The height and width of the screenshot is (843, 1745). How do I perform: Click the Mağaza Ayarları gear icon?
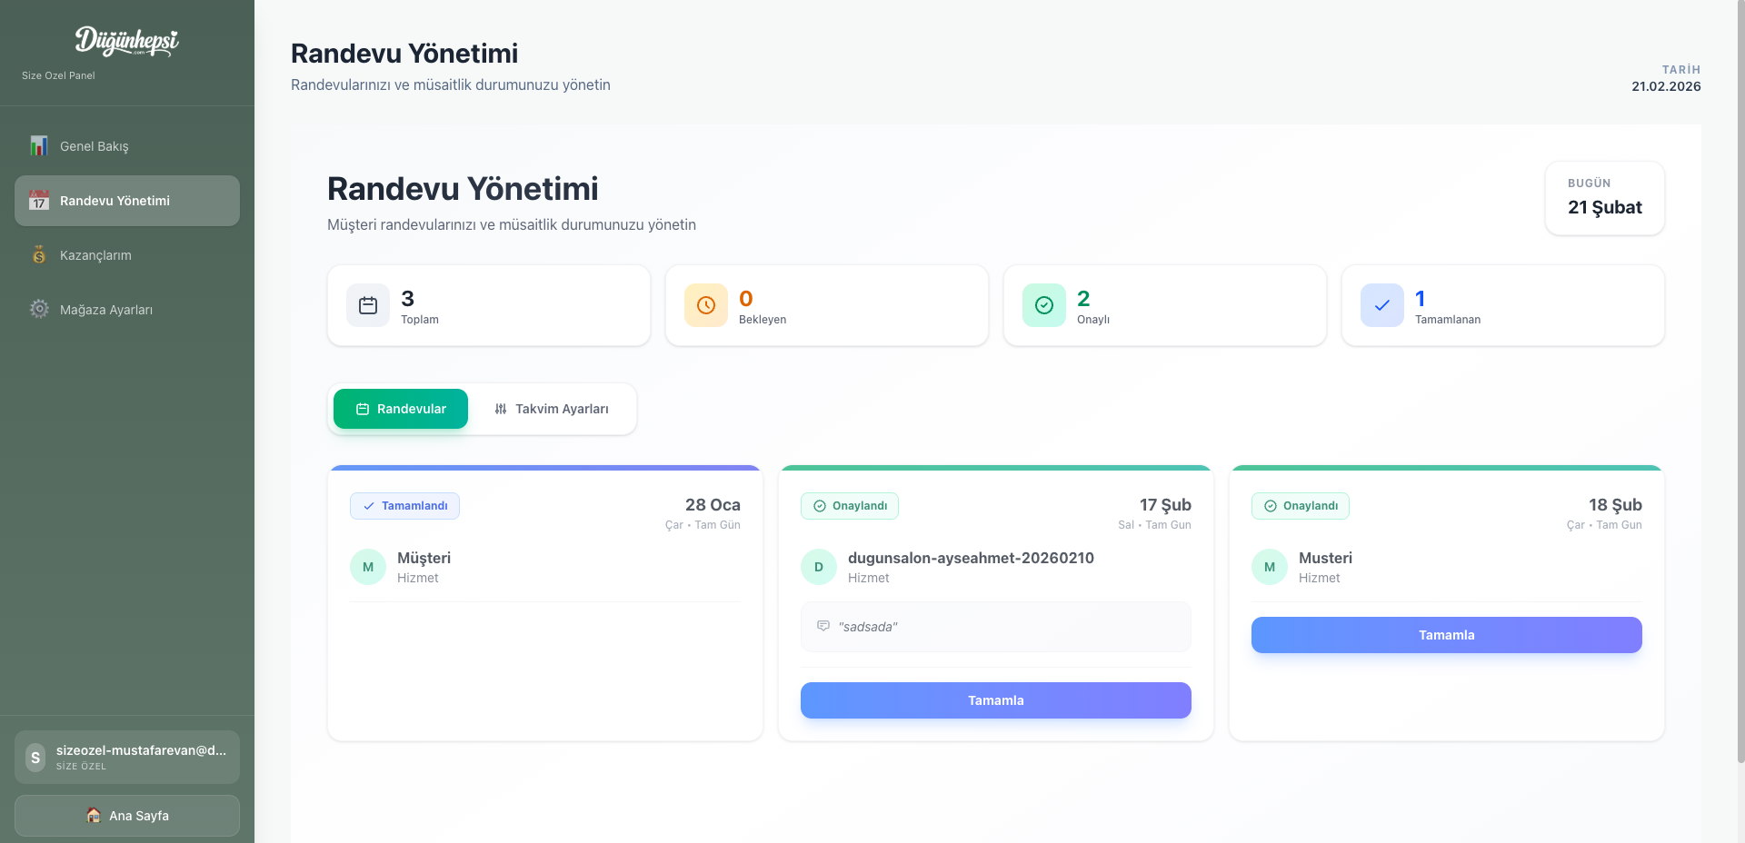click(x=39, y=310)
